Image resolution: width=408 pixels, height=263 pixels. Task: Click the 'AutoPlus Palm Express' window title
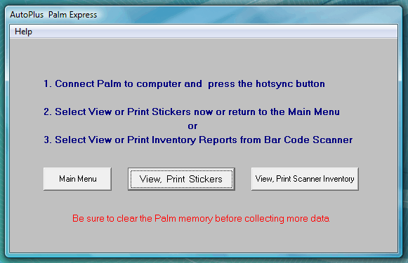click(53, 15)
